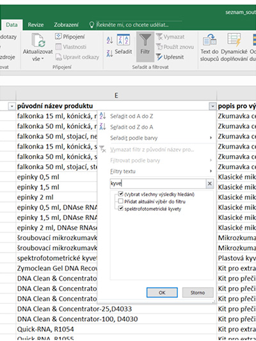Click the popis pro vý header cell
The image size is (256, 341).
236,106
